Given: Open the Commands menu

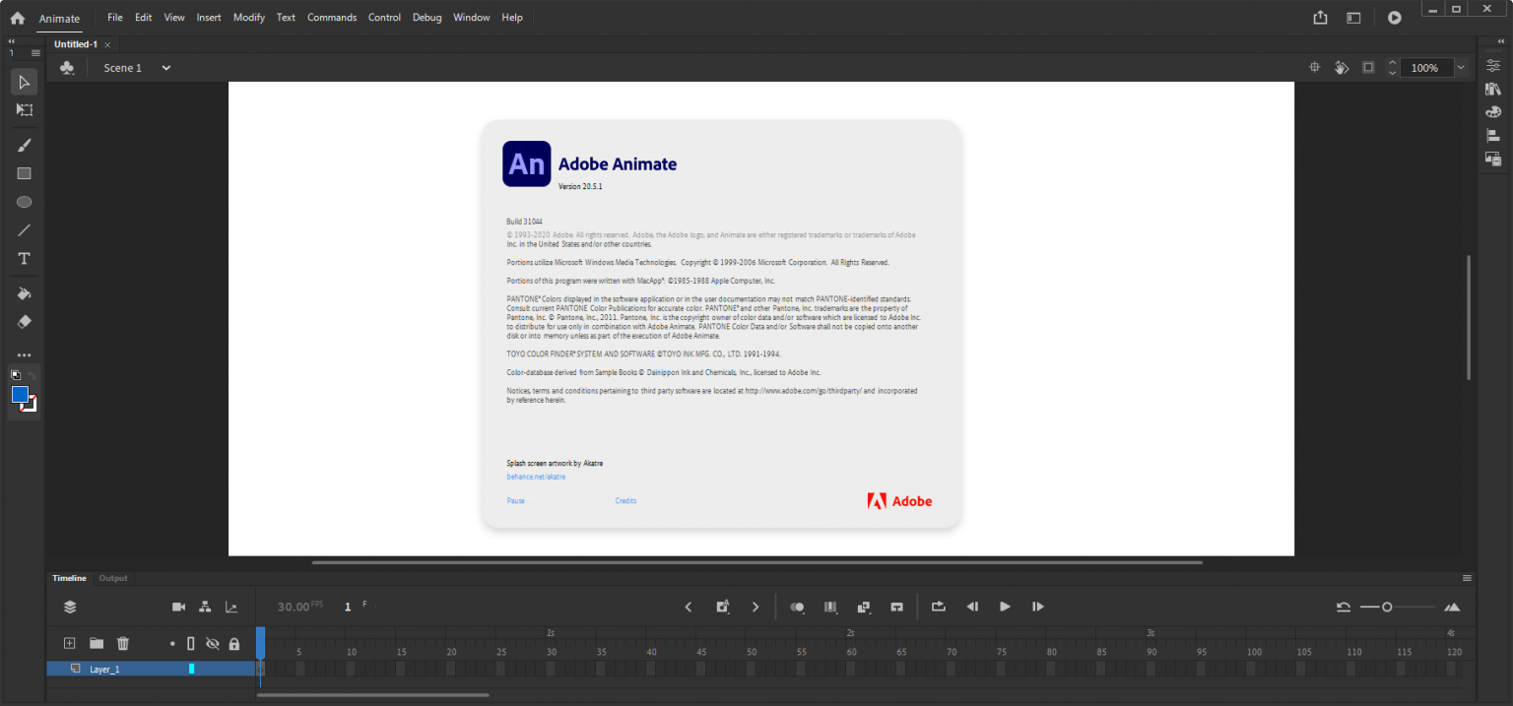Looking at the screenshot, I should coord(332,18).
